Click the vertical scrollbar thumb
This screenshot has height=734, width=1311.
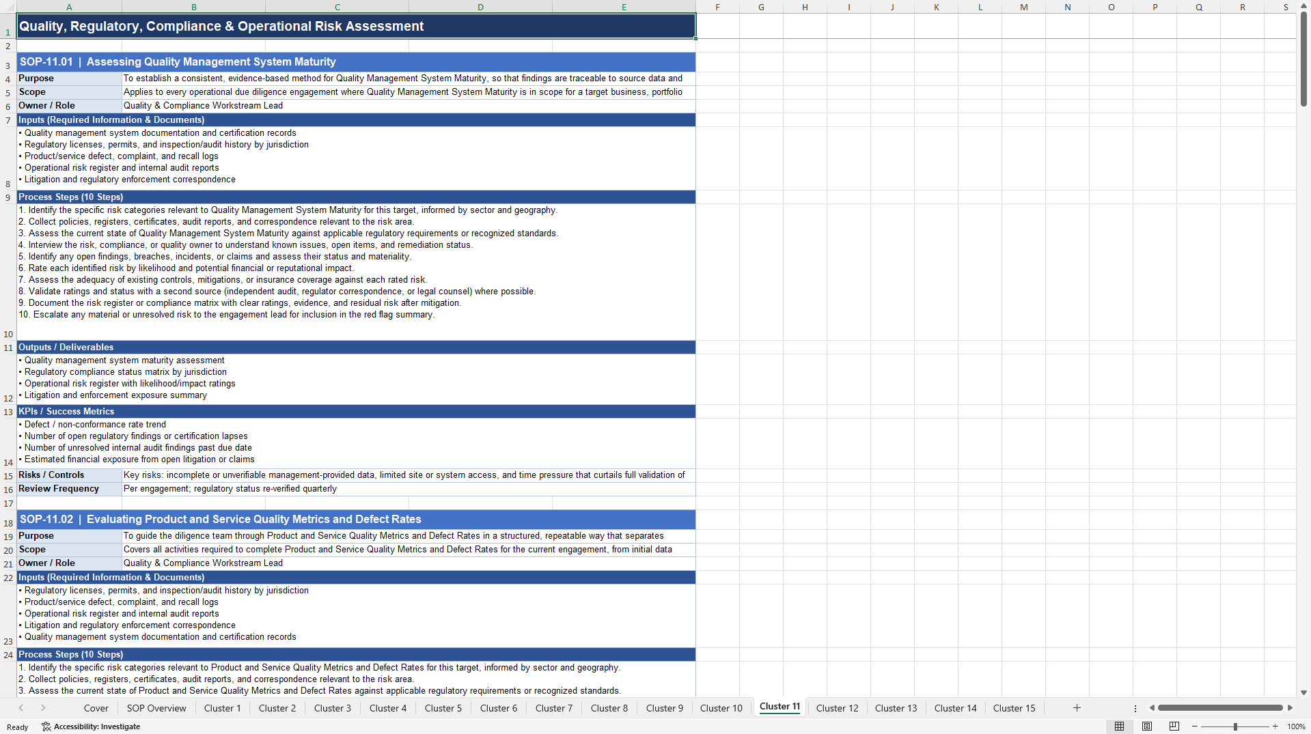1303,58
